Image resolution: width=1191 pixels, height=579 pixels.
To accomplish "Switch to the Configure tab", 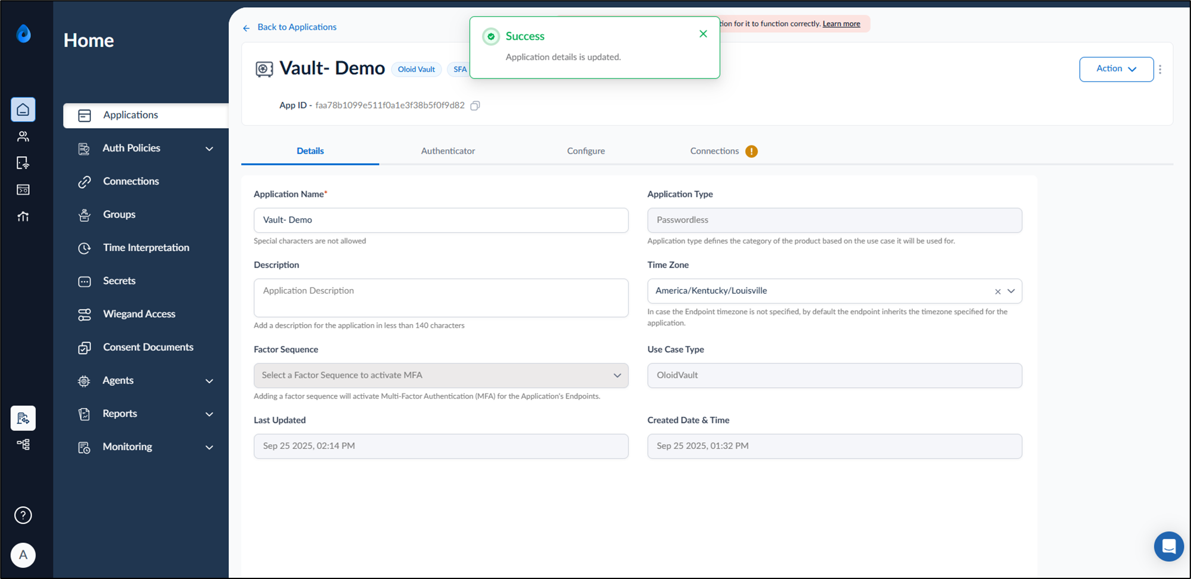I will pos(586,151).
